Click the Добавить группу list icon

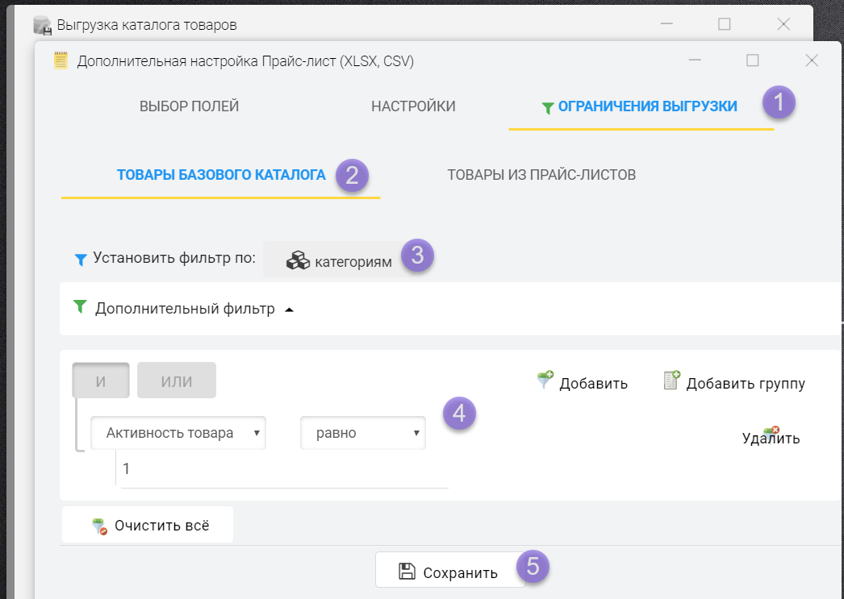pos(671,381)
